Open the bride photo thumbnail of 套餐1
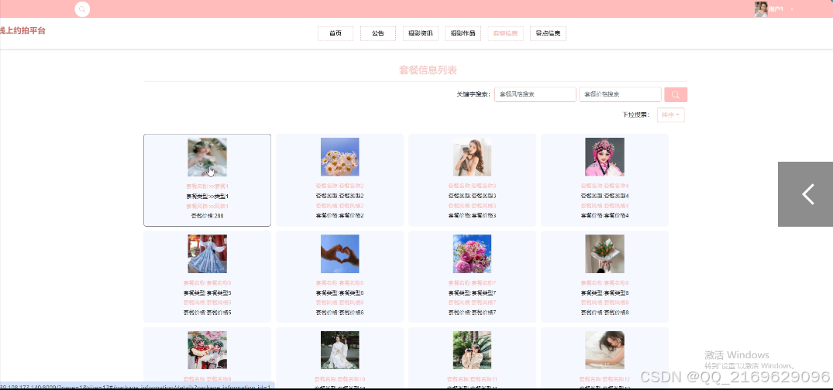The width and height of the screenshot is (833, 390). click(207, 157)
